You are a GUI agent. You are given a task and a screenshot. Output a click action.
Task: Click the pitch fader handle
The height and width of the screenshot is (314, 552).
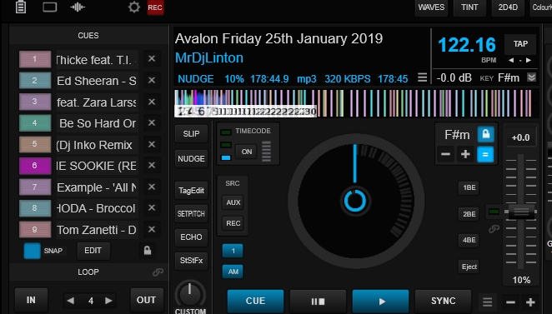coord(521,212)
